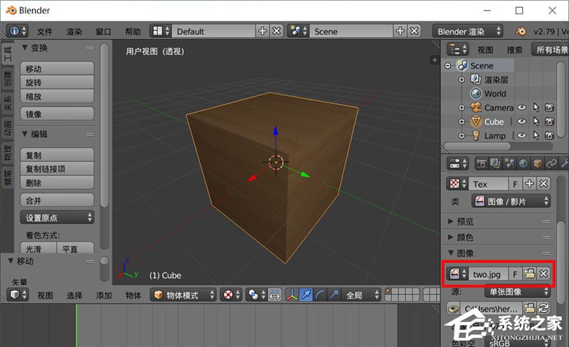The image size is (569, 347).
Task: Switch to the Render Layers properties tab
Action: tap(495, 164)
